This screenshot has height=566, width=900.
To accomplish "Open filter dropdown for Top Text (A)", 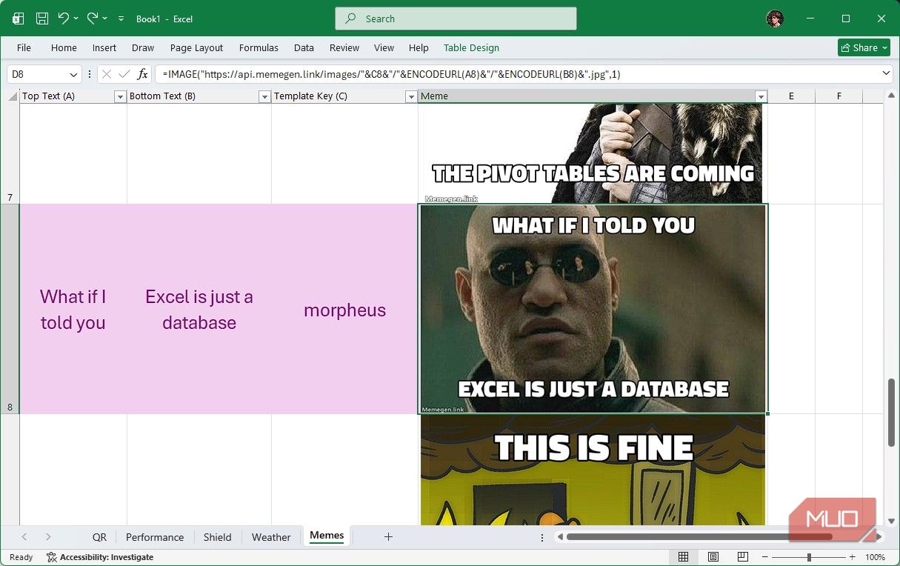I will pyautogui.click(x=120, y=96).
